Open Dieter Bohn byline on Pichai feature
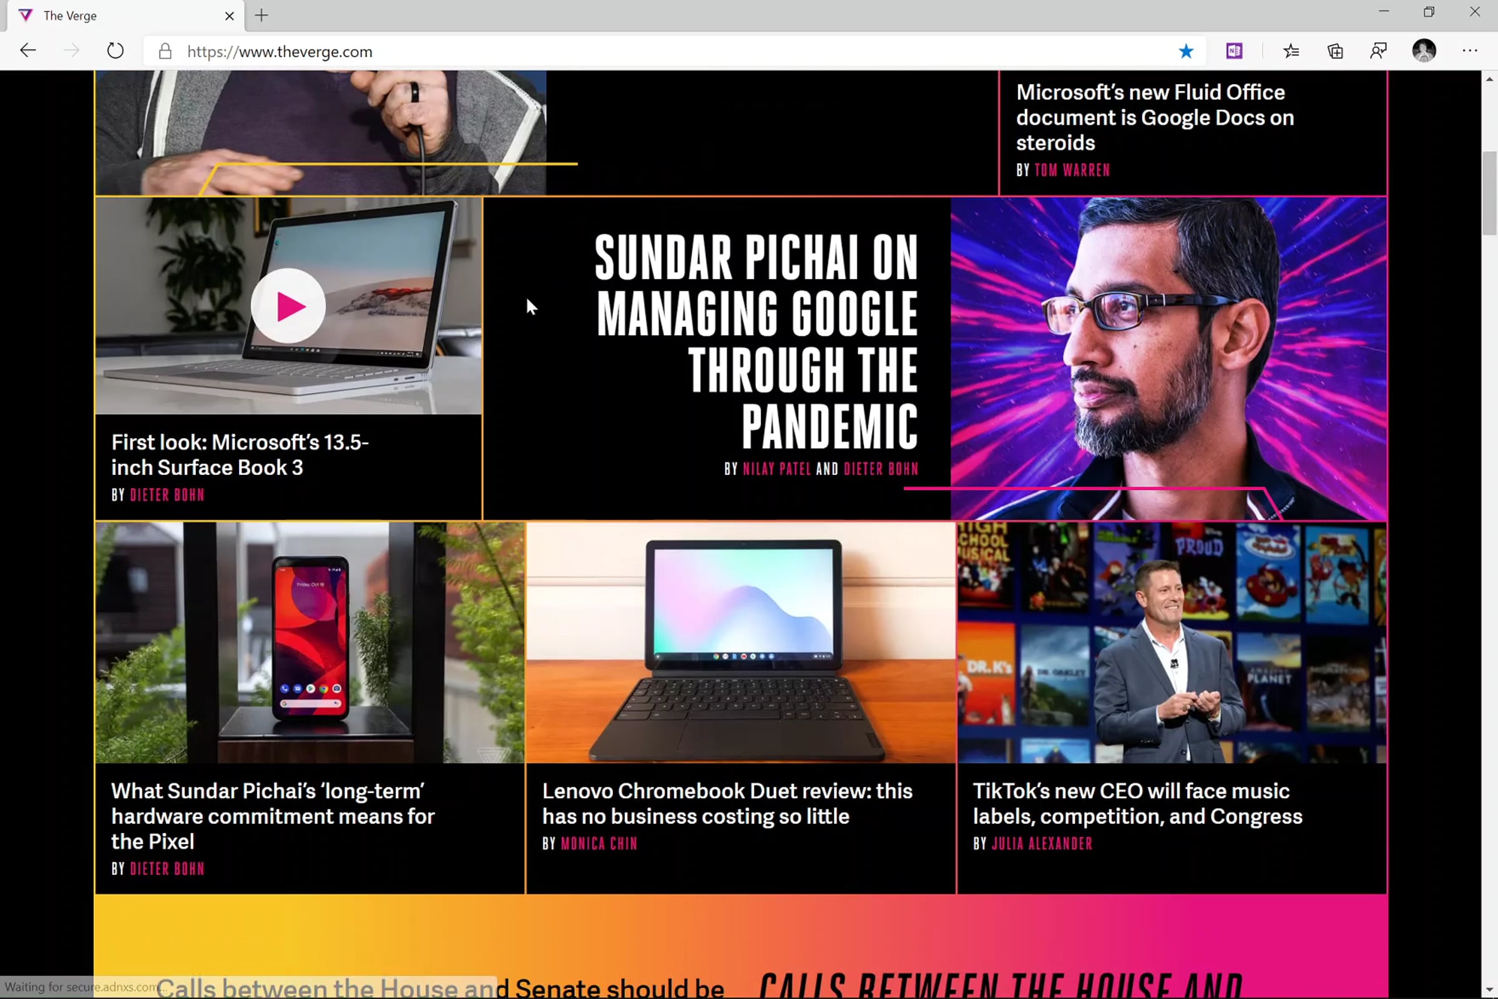 click(x=881, y=470)
